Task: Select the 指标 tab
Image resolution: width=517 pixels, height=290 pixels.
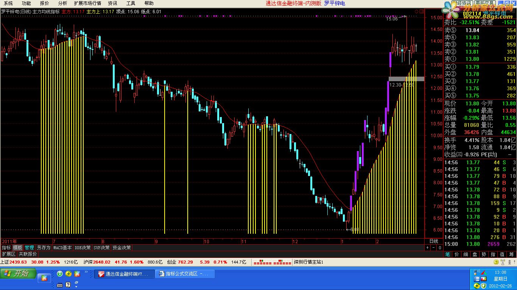Action: pos(6,248)
